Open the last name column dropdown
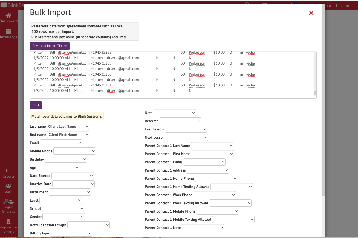This screenshot has height=238, width=358. point(68,126)
